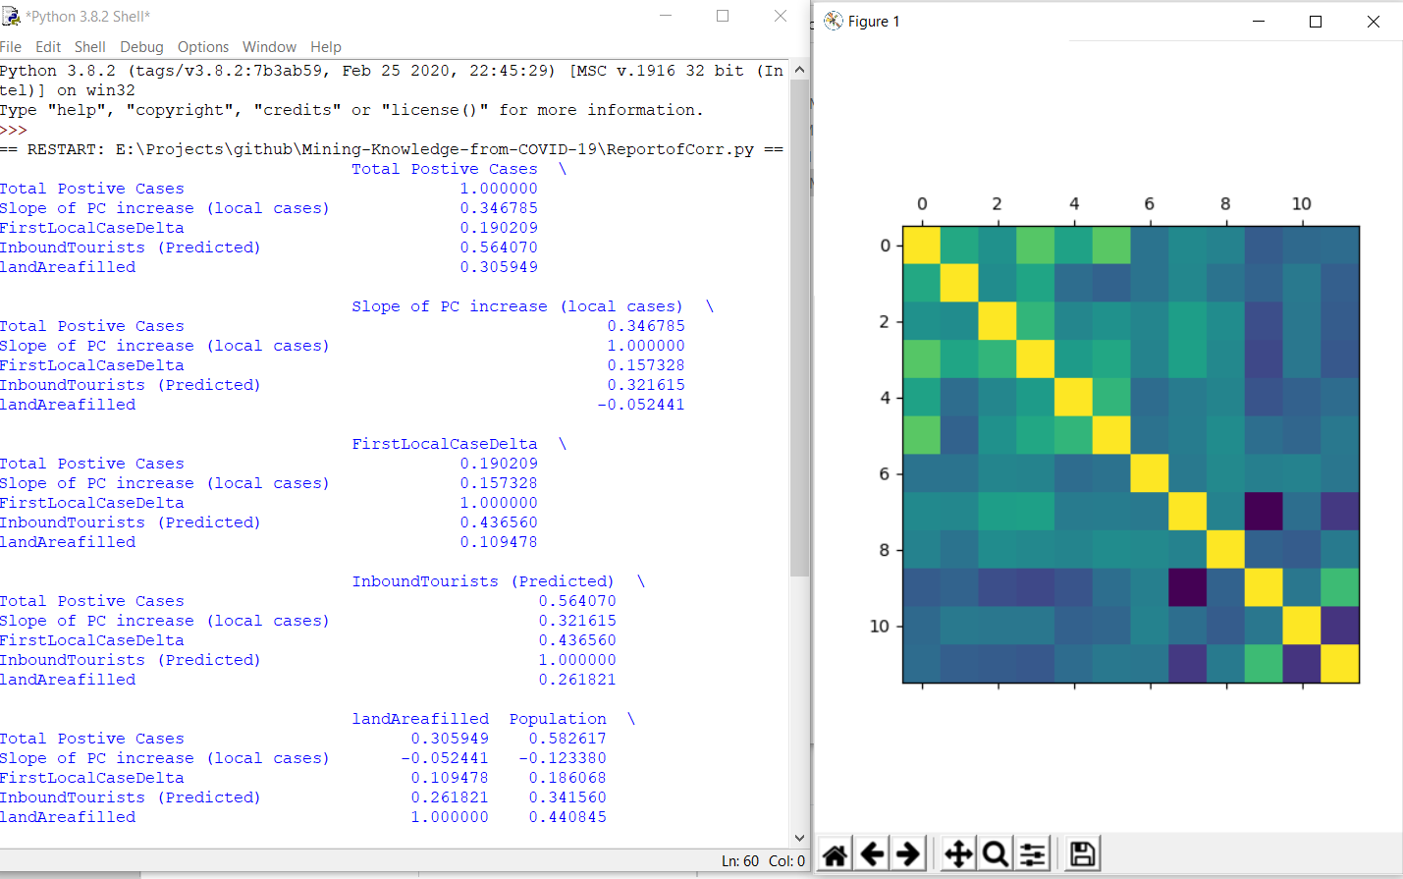The width and height of the screenshot is (1403, 879).
Task: Open the Edit menu
Action: click(48, 47)
